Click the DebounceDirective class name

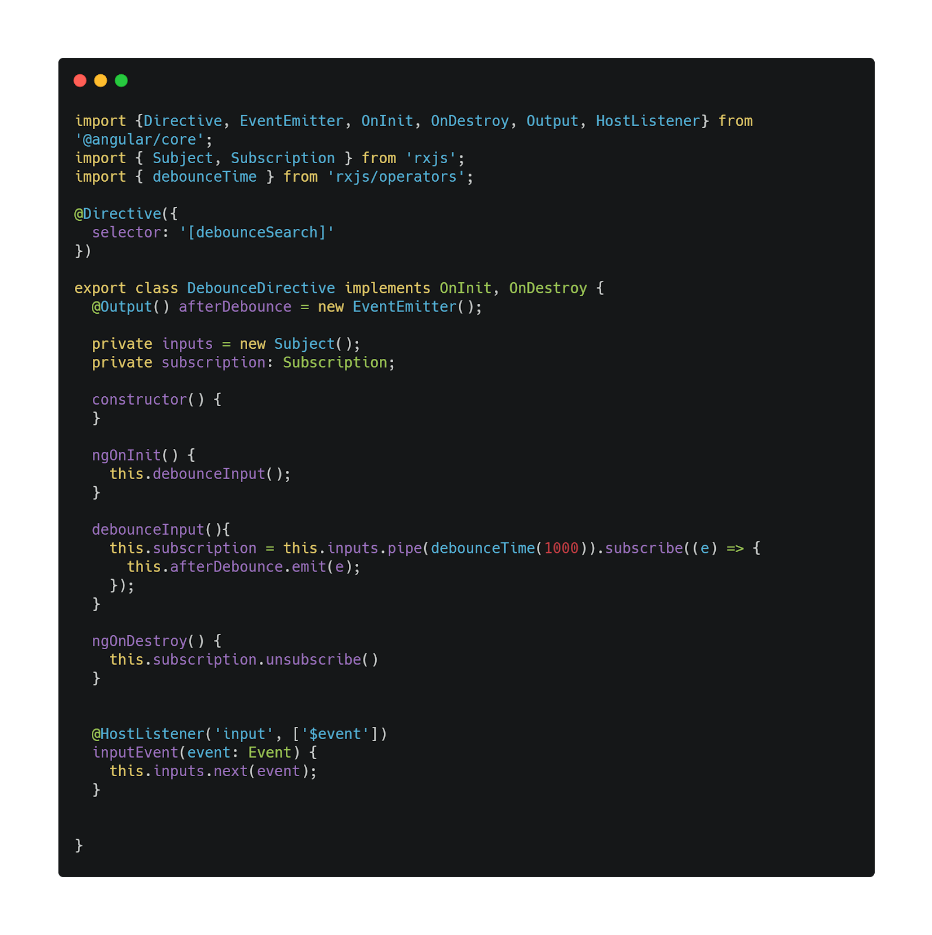pyautogui.click(x=261, y=288)
